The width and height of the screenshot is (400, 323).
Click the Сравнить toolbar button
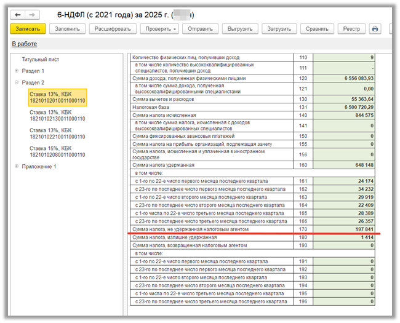(317, 29)
